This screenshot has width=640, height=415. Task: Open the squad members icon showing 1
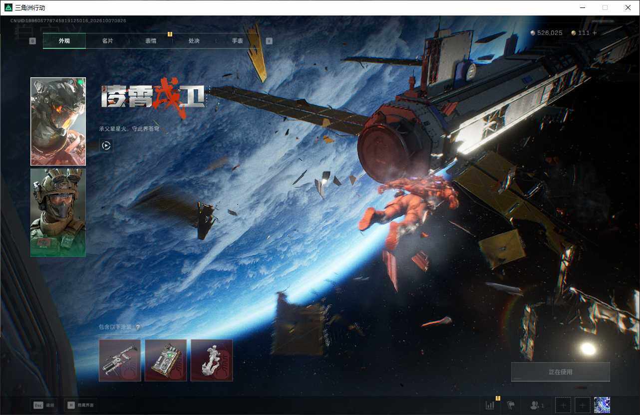(x=537, y=406)
